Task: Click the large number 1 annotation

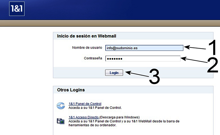Action: [212, 48]
